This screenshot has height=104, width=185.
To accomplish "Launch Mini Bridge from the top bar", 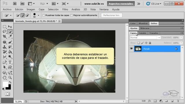I will tap(22, 4).
